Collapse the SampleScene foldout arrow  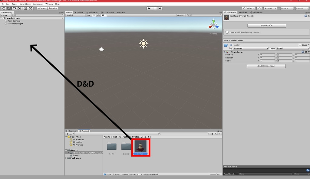point(1,18)
